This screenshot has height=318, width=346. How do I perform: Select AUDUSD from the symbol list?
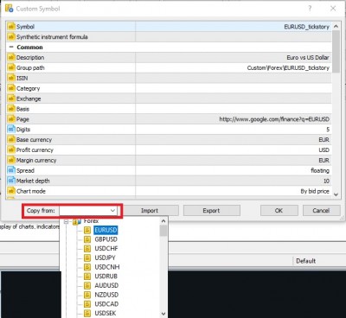pos(106,285)
